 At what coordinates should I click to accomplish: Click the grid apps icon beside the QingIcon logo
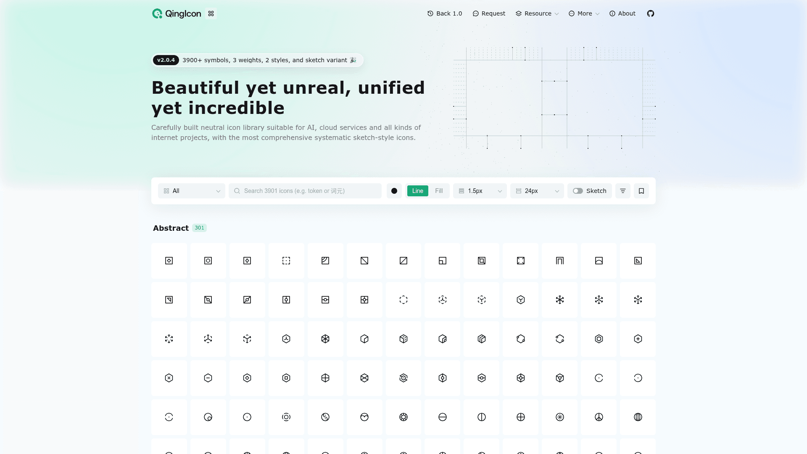[x=211, y=13]
